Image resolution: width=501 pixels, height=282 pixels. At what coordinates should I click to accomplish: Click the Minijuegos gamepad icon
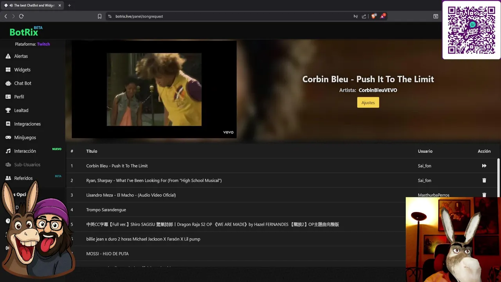tap(8, 137)
